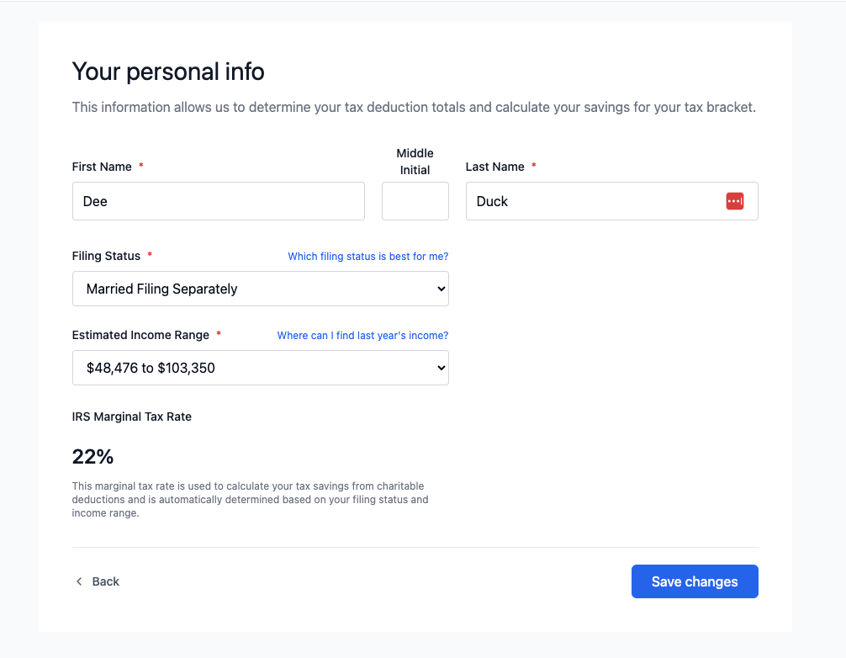846x658 pixels.
Task: Go back using the Back text link
Action: (106, 581)
